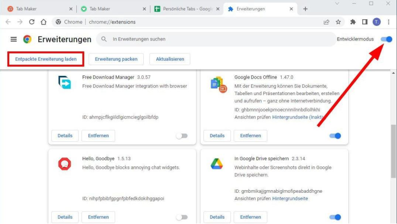
Task: Close the first Tab Maker tab
Action: coord(71,9)
